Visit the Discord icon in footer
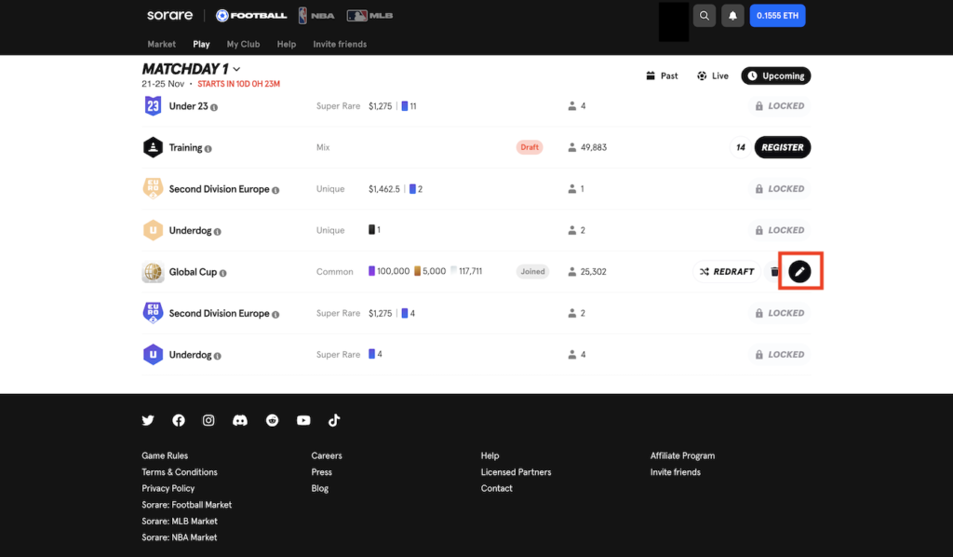 click(240, 420)
